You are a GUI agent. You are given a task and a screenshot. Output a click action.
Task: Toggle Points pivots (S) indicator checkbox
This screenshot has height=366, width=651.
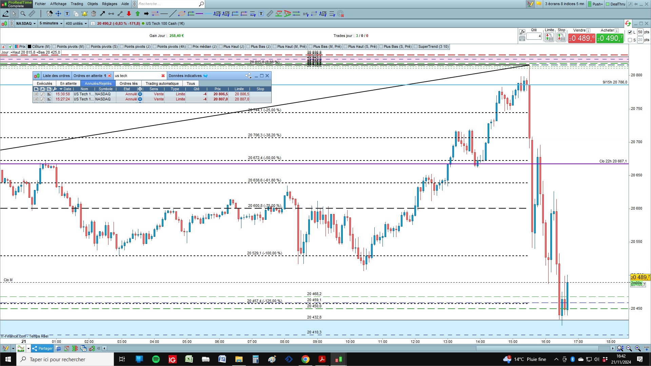tap(88, 47)
